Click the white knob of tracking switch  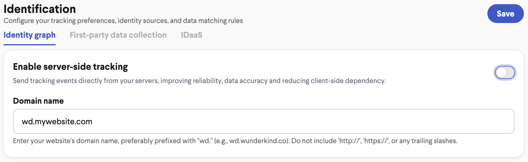501,72
